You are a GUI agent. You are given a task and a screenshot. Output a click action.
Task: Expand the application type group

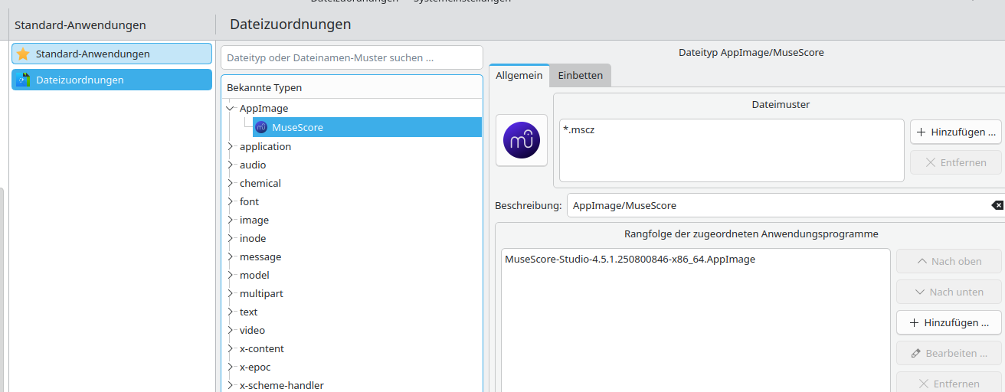coord(230,146)
